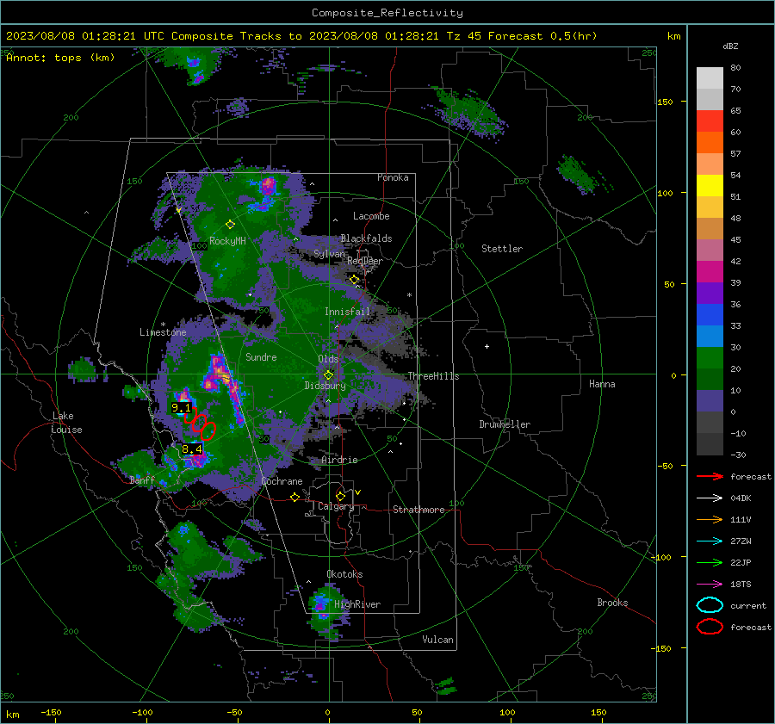Click the yellow diamond marker above Calgary
The image size is (775, 724).
click(340, 496)
